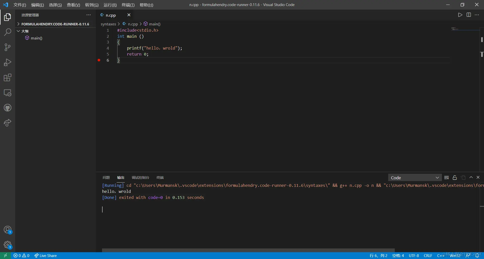Viewport: 484px width, 259px height.
Task: Open the 转到(G) menu
Action: [92, 5]
